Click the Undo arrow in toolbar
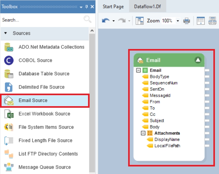219x174 pixels. coord(106,21)
